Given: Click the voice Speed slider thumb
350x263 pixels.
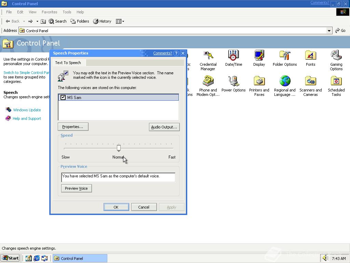Looking at the screenshot, I should [119, 148].
